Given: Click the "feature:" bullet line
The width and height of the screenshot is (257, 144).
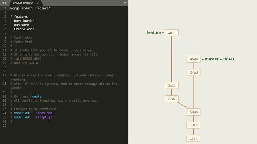Looking at the screenshot, I should 20,16.
